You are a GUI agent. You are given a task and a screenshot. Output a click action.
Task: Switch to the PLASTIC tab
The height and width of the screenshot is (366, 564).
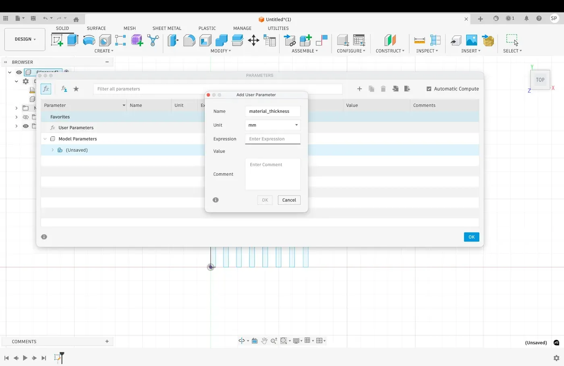click(x=207, y=28)
